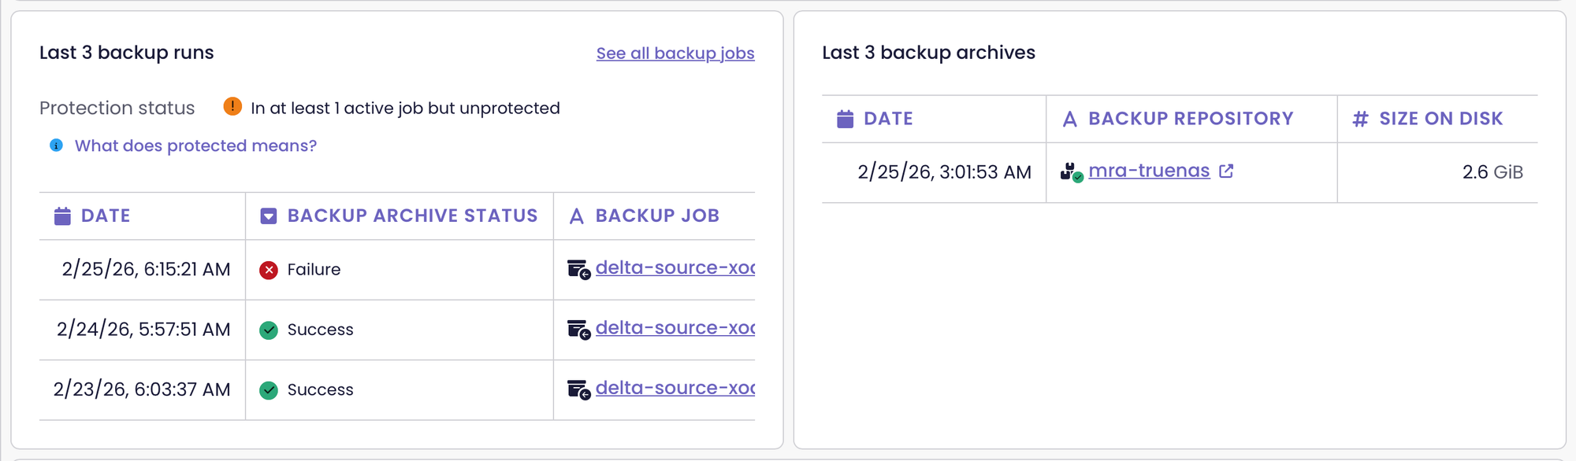Open What does protected means? help link
The height and width of the screenshot is (461, 1576).
click(195, 146)
